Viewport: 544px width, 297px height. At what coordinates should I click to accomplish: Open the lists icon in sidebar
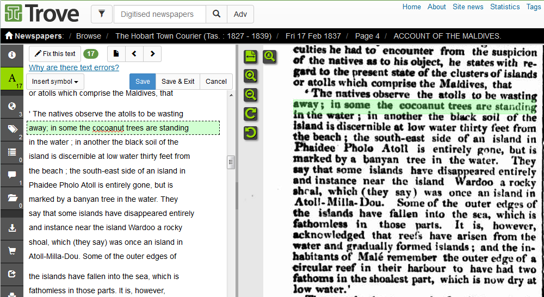pyautogui.click(x=11, y=152)
